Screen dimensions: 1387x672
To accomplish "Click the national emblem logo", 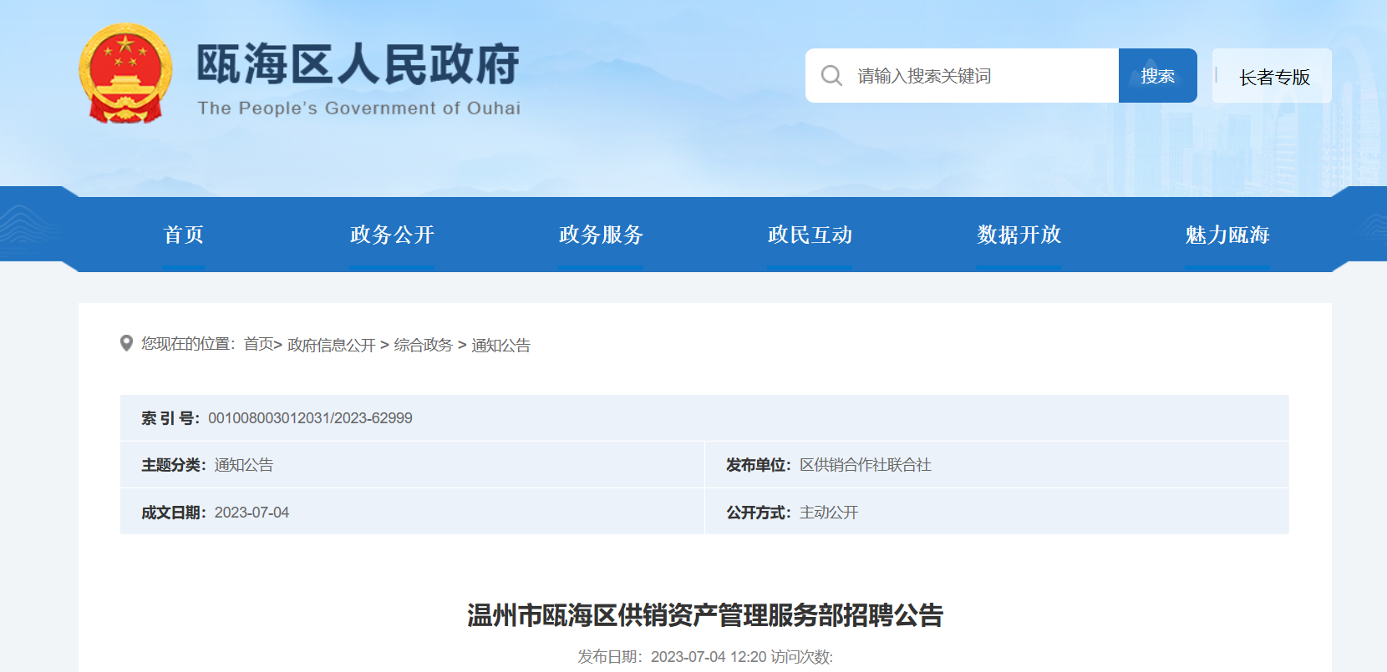I will click(125, 73).
